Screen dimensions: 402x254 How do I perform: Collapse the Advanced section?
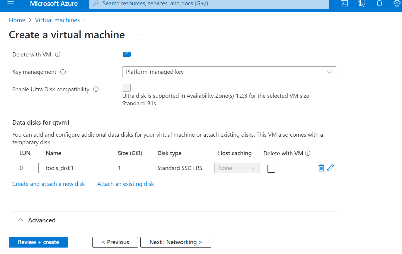(x=37, y=220)
